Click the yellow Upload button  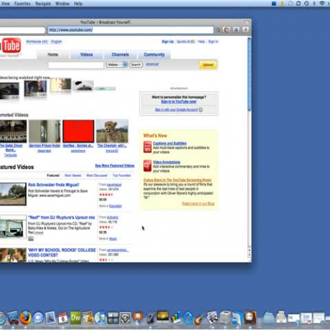point(208,65)
